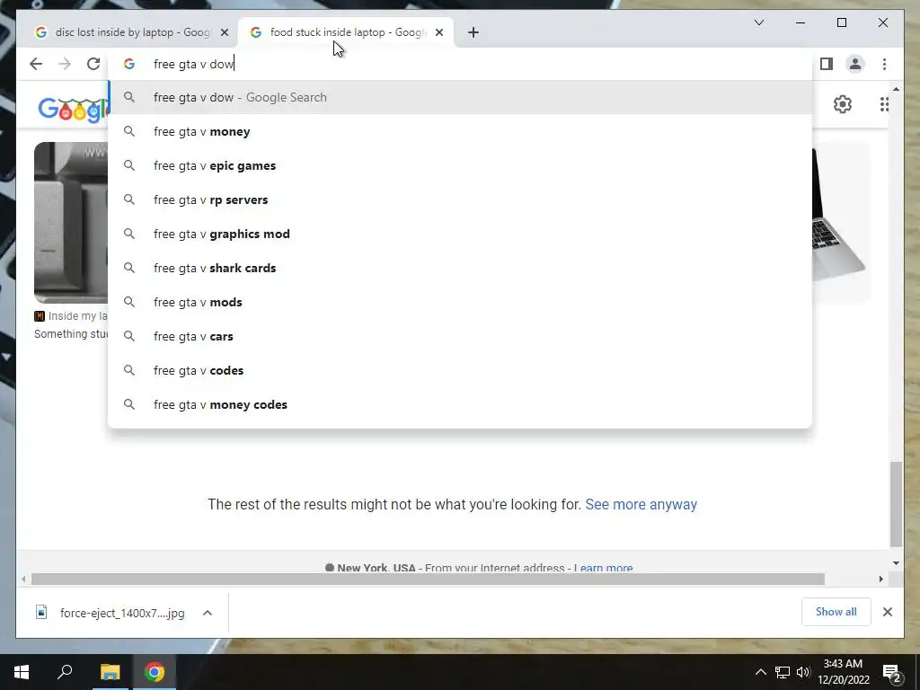920x690 pixels.
Task: Open File Explorer from taskbar
Action: pos(110,672)
